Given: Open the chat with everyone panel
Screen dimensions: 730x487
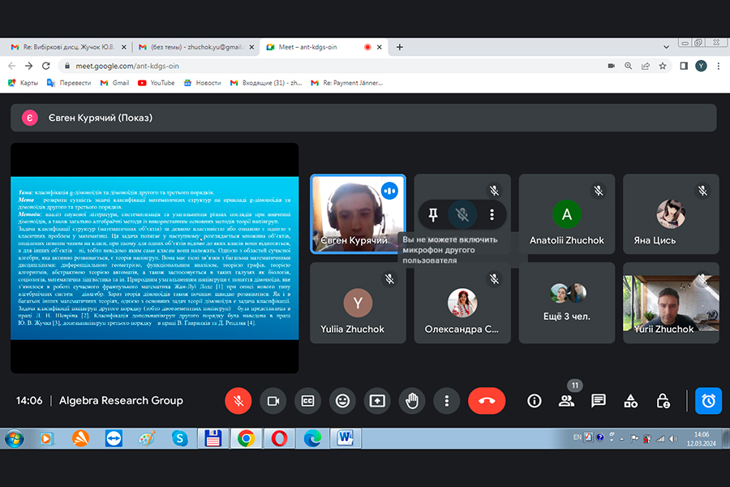Looking at the screenshot, I should tap(599, 401).
